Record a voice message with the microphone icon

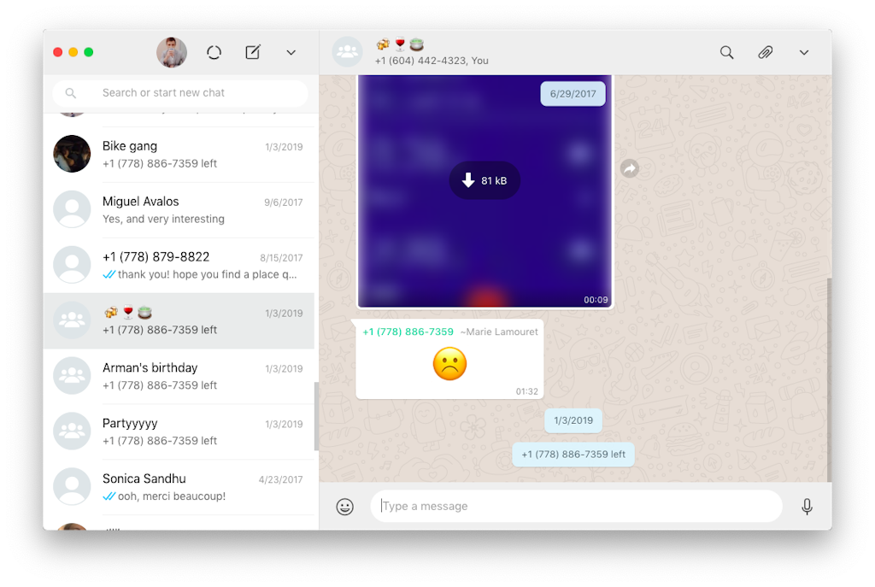click(807, 506)
